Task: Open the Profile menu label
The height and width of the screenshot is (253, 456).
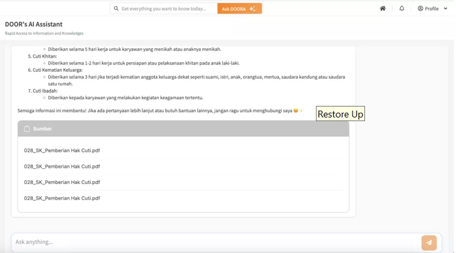Action: pyautogui.click(x=432, y=8)
